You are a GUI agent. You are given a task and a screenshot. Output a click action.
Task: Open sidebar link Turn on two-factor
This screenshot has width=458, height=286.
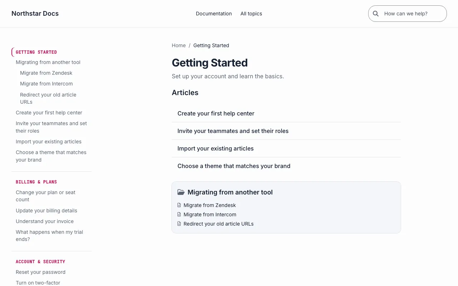pyautogui.click(x=38, y=283)
